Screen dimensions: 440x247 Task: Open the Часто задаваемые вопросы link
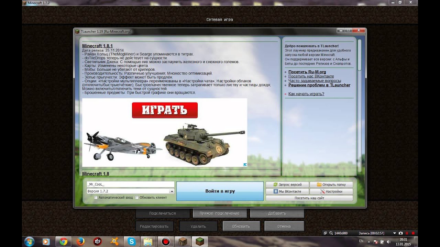(315, 81)
